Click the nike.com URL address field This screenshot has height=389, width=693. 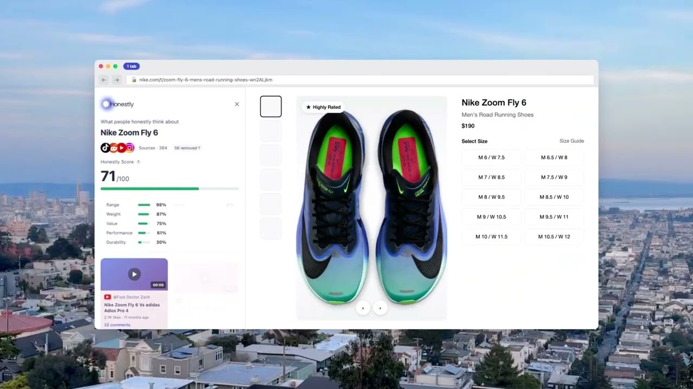pos(360,80)
